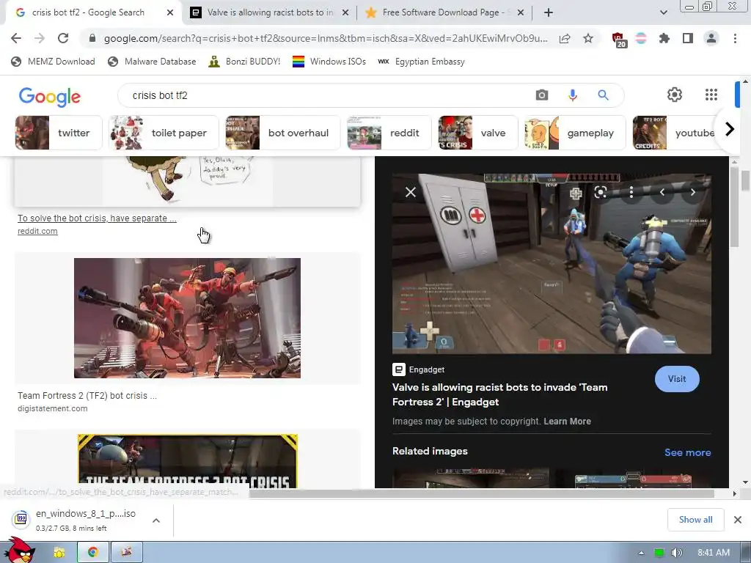Screen dimensions: 751x563
Task: Click the 8:41 AM taskbar clock
Action: [x=714, y=553]
